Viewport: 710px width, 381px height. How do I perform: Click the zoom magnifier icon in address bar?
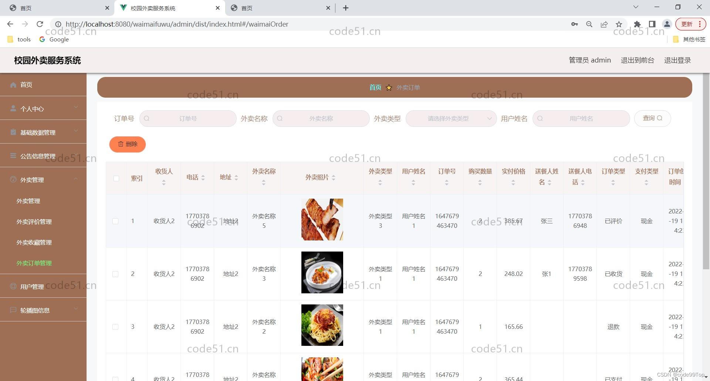[x=589, y=24]
